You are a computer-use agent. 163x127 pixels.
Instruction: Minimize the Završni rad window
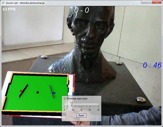point(144,2)
